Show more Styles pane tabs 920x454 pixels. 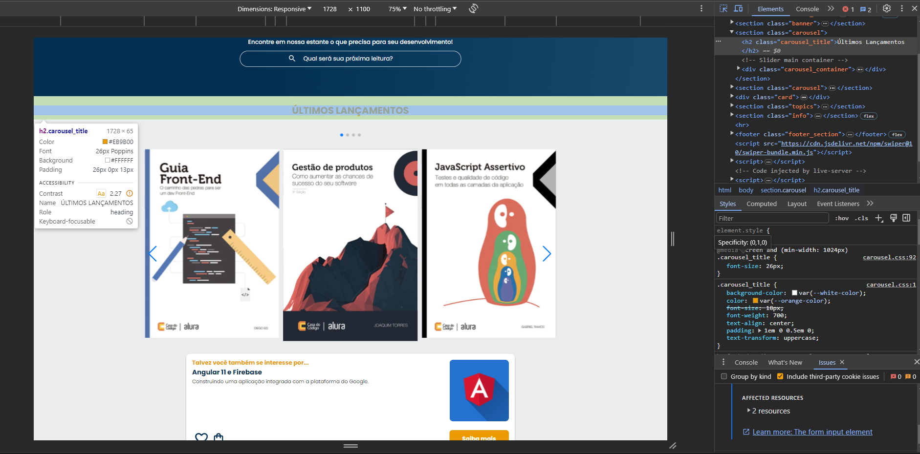[870, 204]
